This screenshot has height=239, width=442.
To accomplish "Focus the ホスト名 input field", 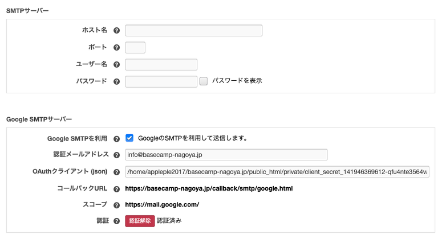I will [193, 31].
